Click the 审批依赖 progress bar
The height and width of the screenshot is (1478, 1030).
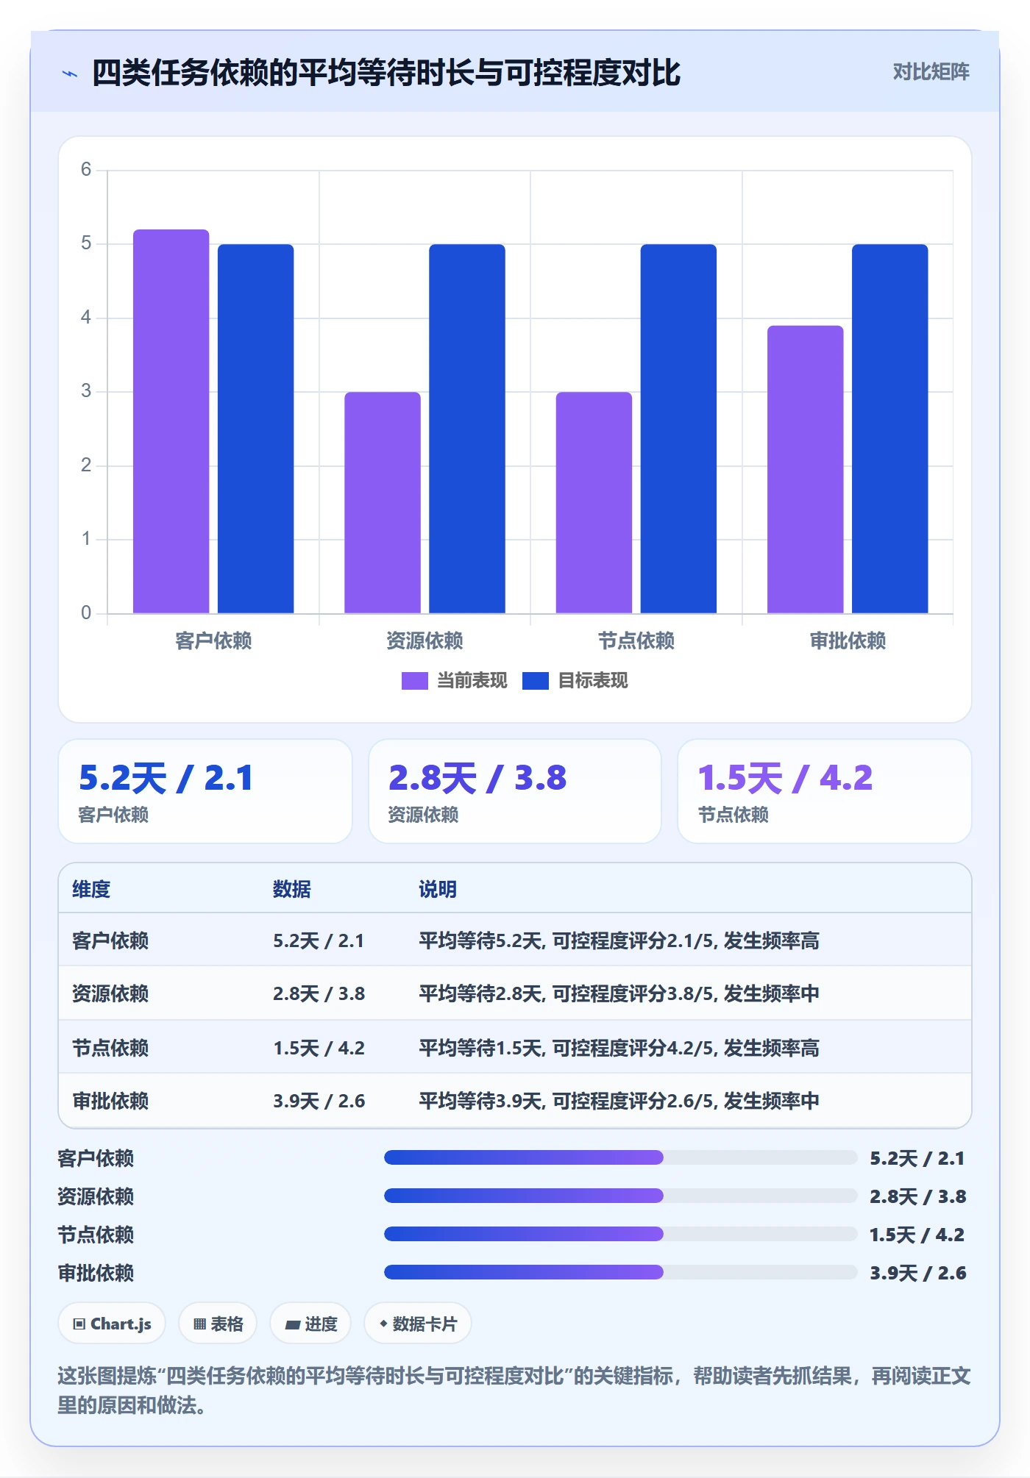[620, 1272]
